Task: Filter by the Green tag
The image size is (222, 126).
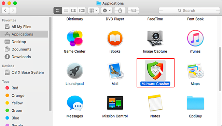Action: point(24,110)
